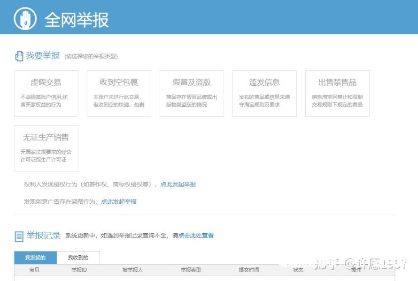Screen dimensions: 418x281
Task: Choose the 出售禁售品 report option
Action: point(337,93)
